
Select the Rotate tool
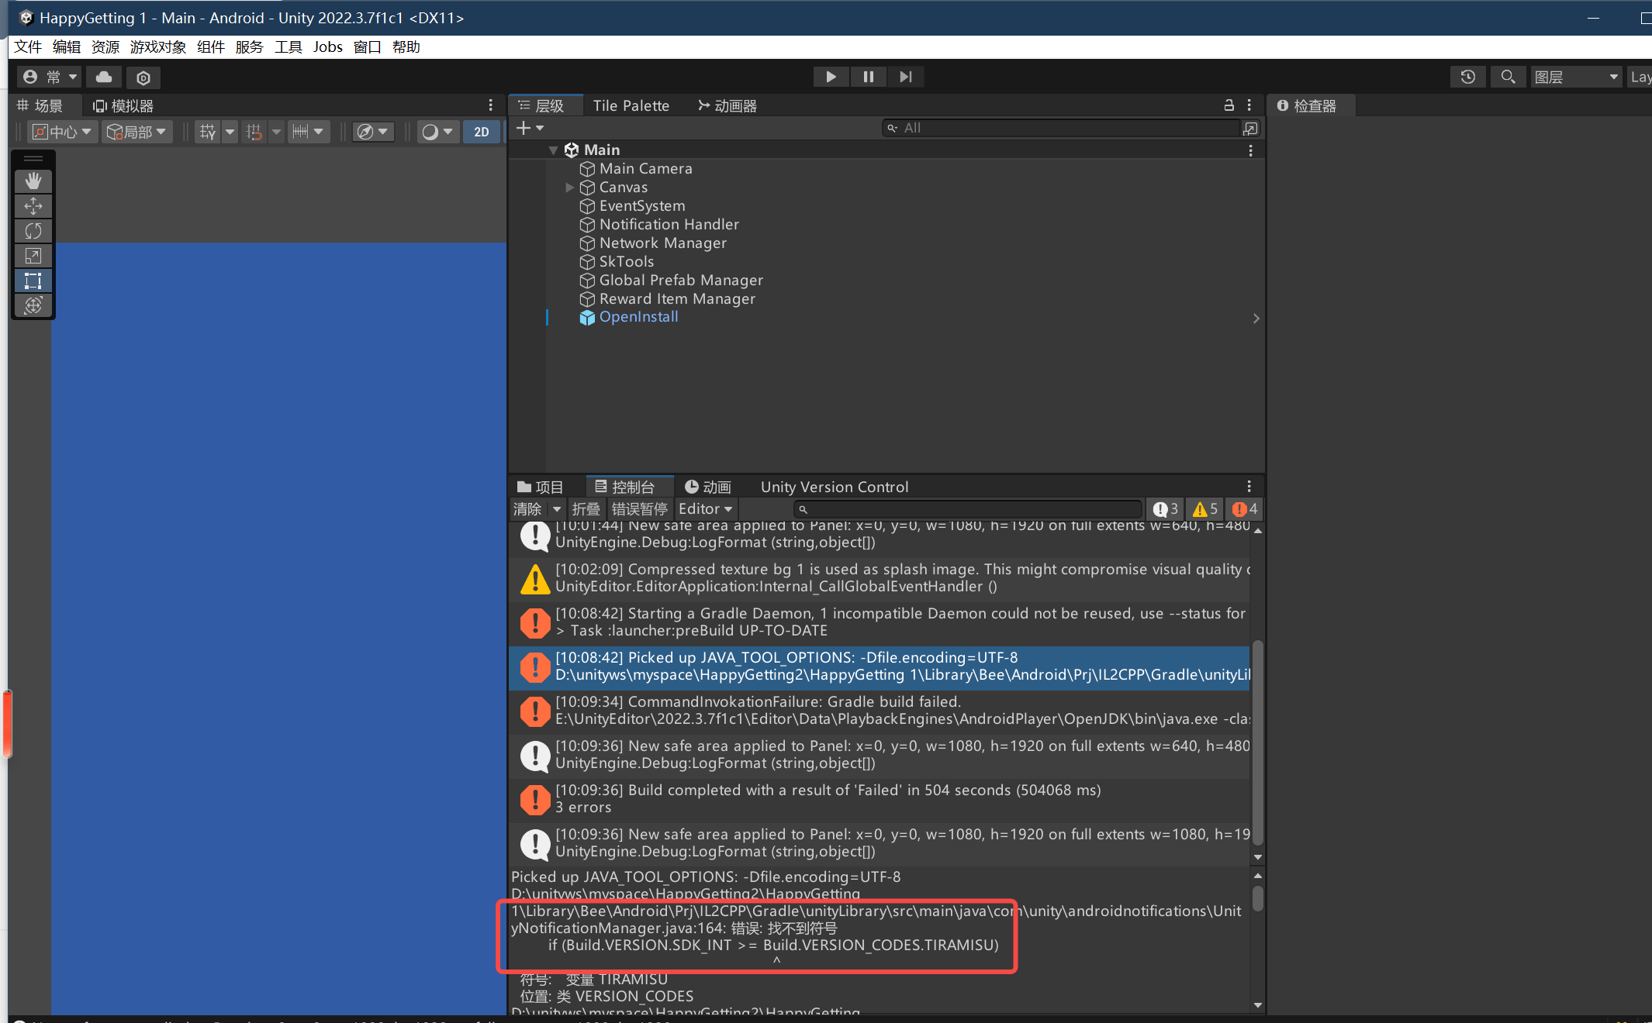[x=33, y=231]
